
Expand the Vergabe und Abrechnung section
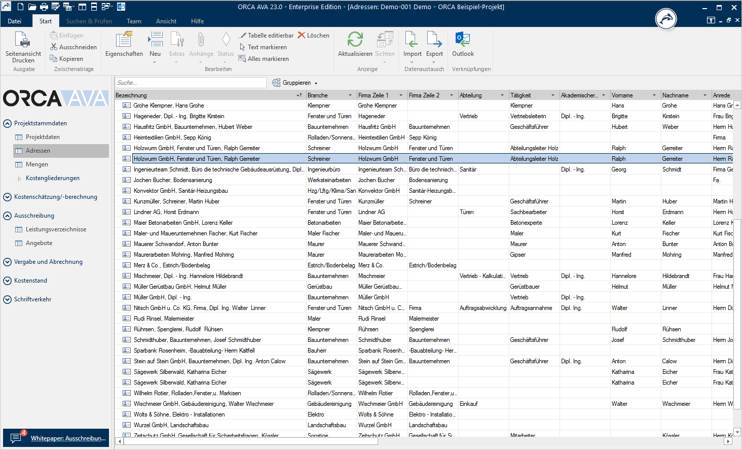point(7,262)
